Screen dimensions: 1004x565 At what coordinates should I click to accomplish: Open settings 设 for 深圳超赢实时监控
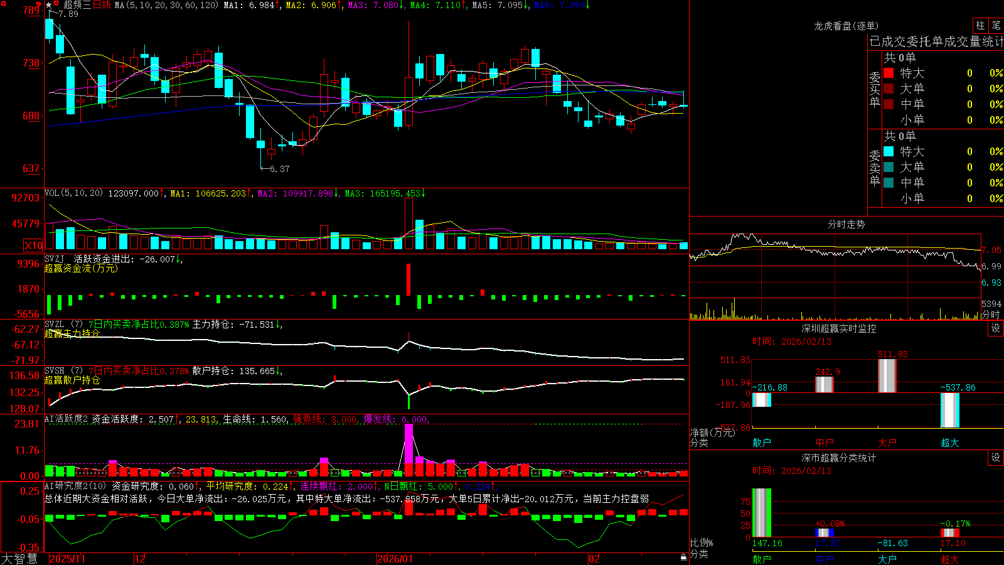tap(996, 328)
